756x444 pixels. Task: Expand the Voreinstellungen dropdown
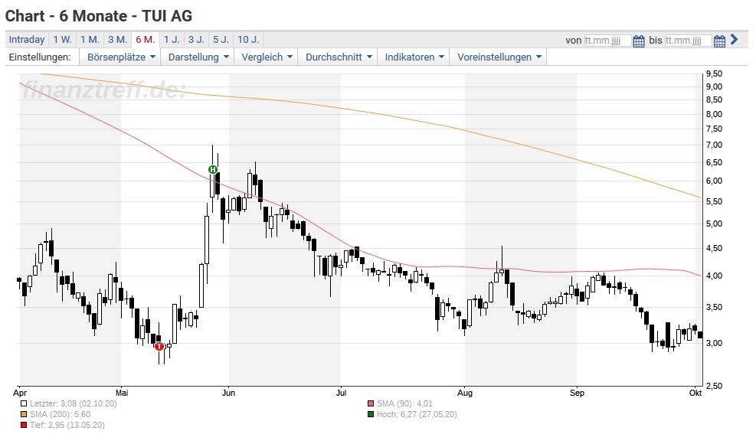pos(499,57)
